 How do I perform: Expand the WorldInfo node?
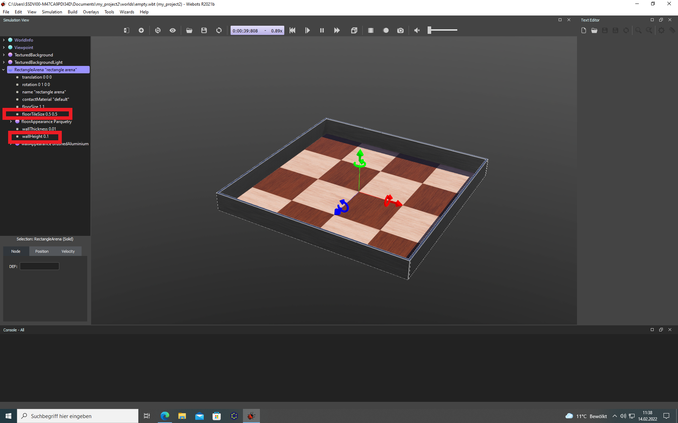tap(4, 40)
